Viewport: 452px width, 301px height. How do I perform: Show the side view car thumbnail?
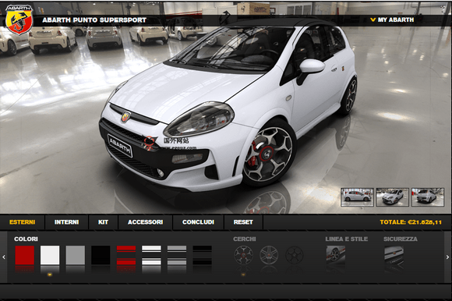357,197
